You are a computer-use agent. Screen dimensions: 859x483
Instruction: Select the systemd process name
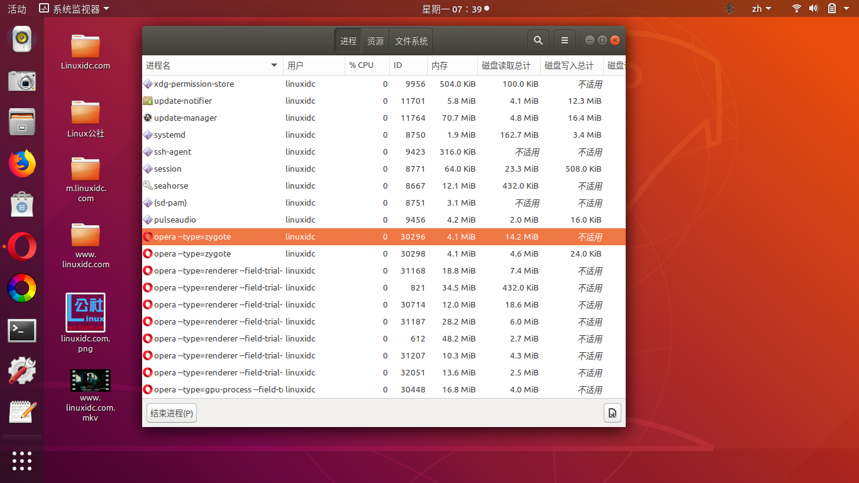(x=170, y=135)
